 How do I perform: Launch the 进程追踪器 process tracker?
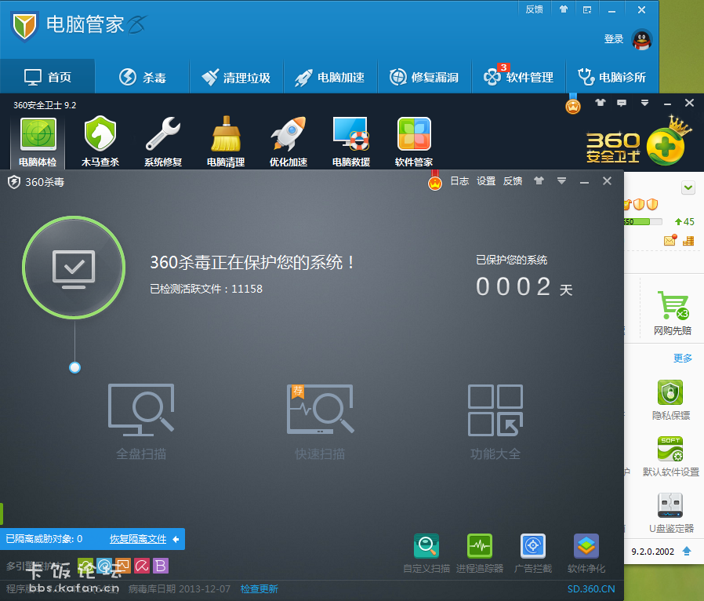click(x=479, y=553)
